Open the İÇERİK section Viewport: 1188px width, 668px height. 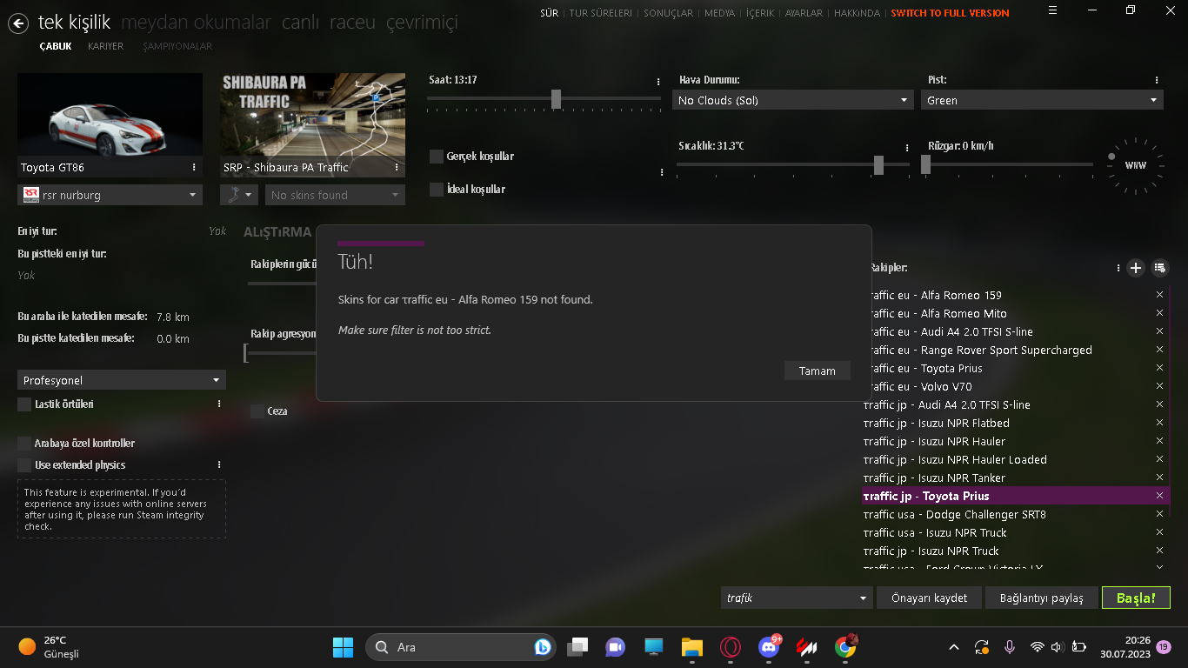760,13
